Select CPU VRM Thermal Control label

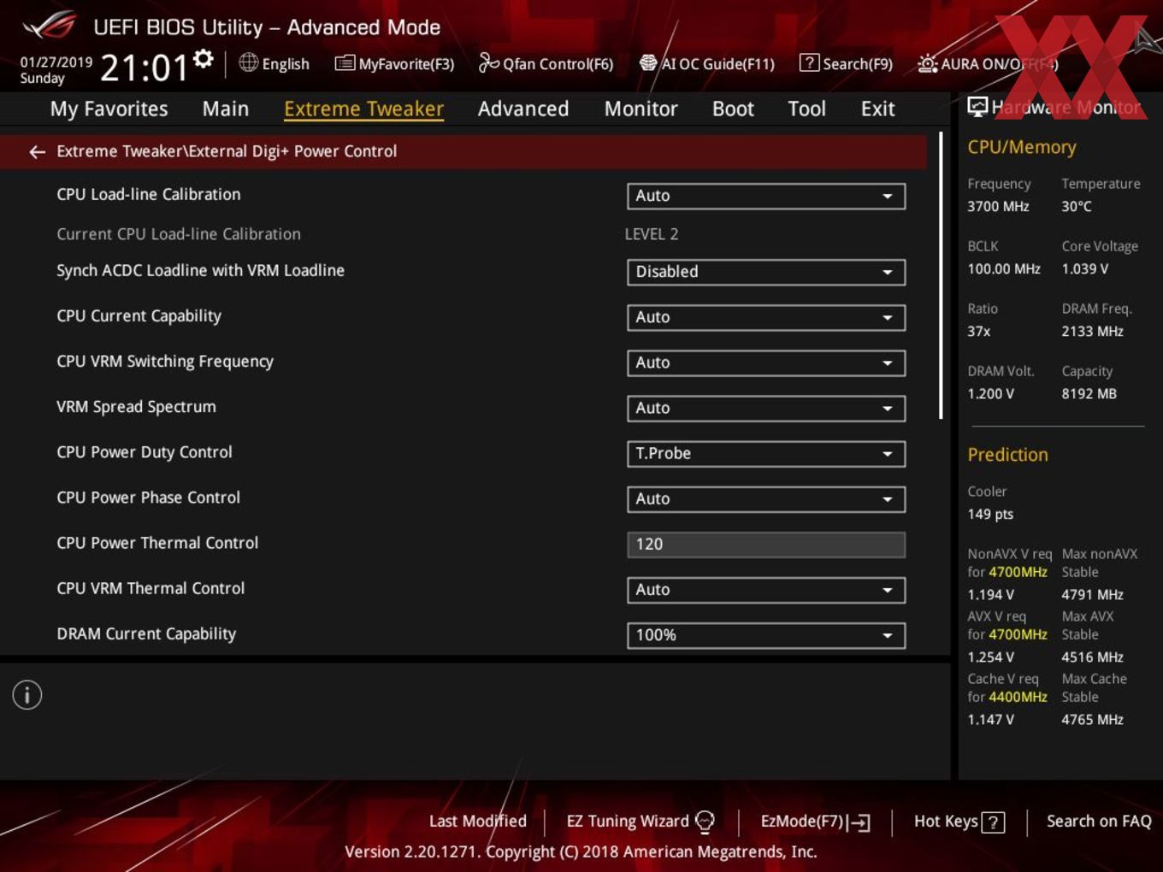click(x=151, y=588)
